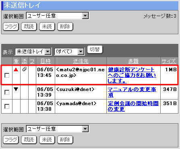Screen dimensions: 180x149
Task: Click the bottom 既読 button
Action: [x=29, y=140]
